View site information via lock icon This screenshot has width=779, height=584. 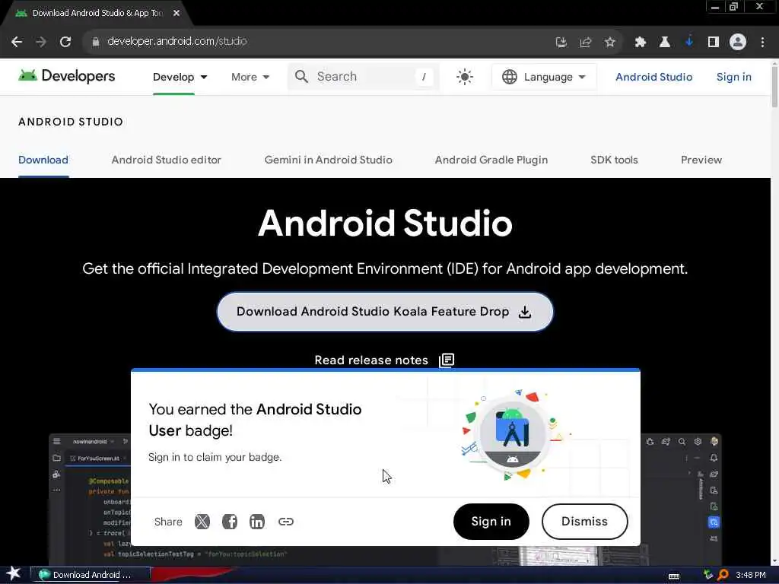pos(95,42)
